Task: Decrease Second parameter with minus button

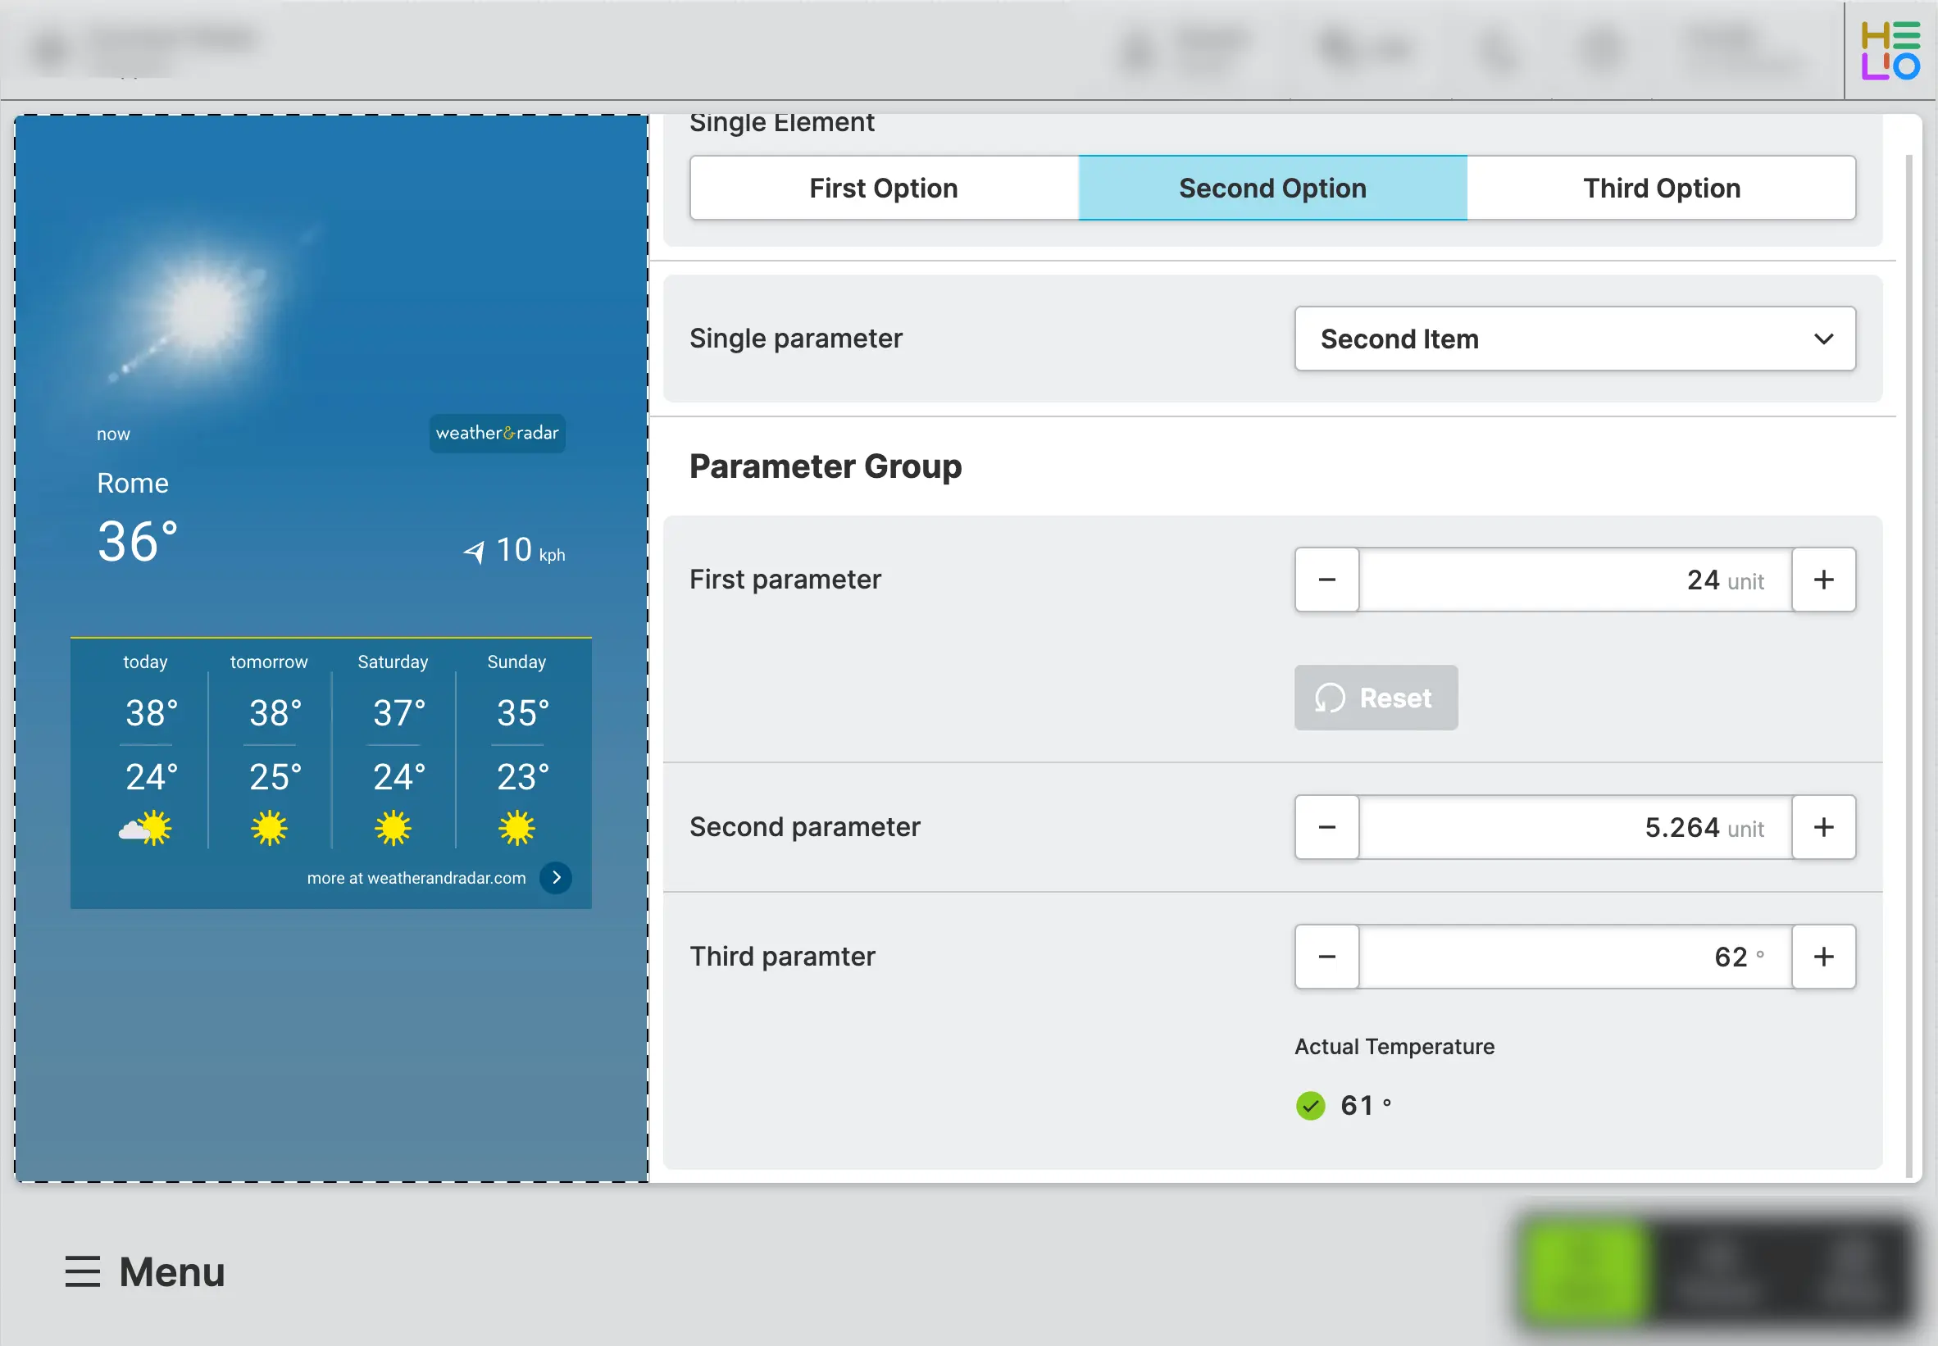Action: (x=1326, y=827)
